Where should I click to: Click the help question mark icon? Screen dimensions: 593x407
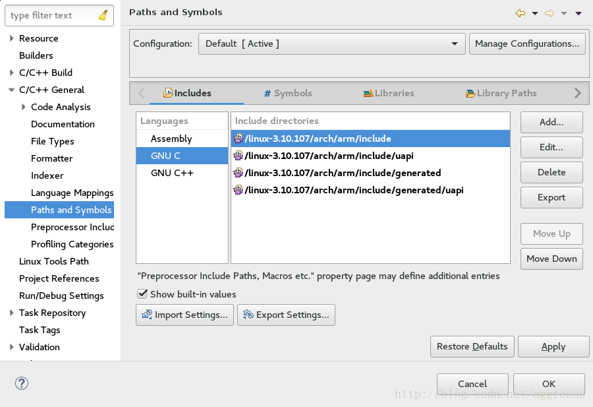coord(22,383)
